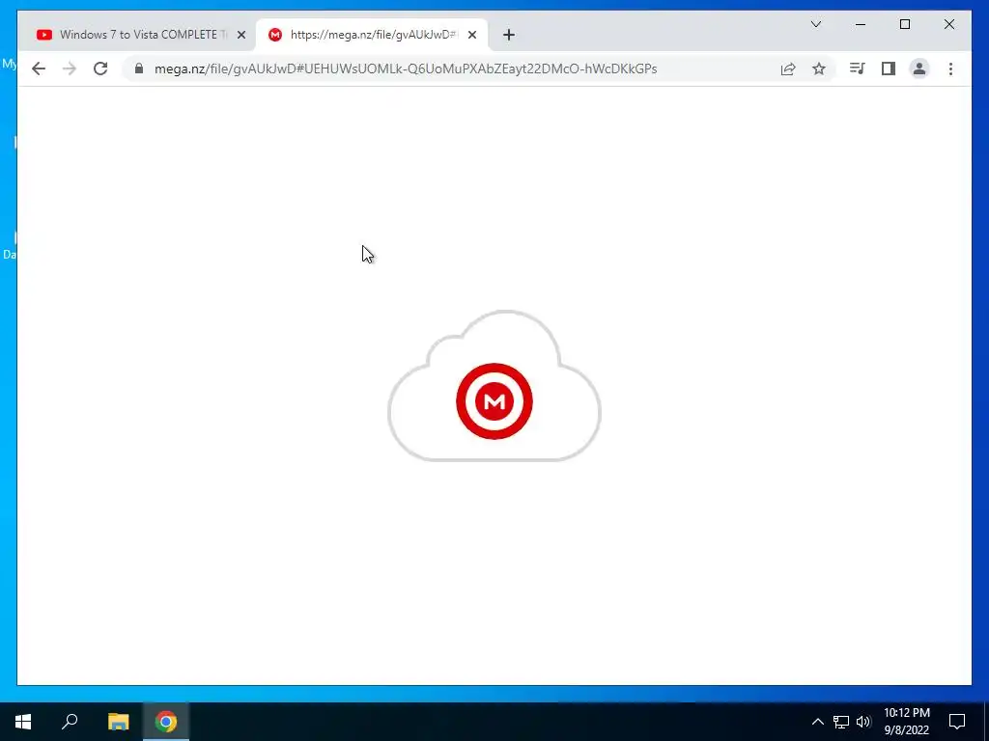
Task: Open the Chrome profile menu
Action: [x=919, y=69]
